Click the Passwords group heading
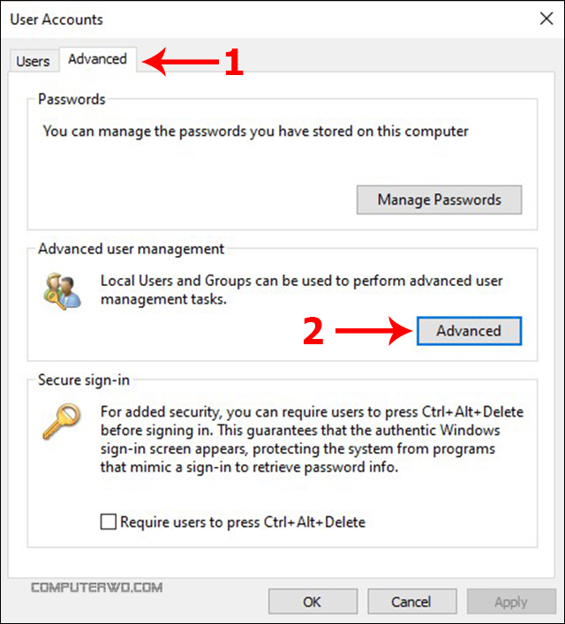This screenshot has width=565, height=624. tap(72, 100)
